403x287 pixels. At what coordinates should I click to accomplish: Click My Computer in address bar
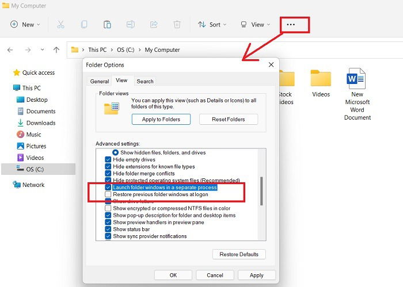click(x=162, y=50)
